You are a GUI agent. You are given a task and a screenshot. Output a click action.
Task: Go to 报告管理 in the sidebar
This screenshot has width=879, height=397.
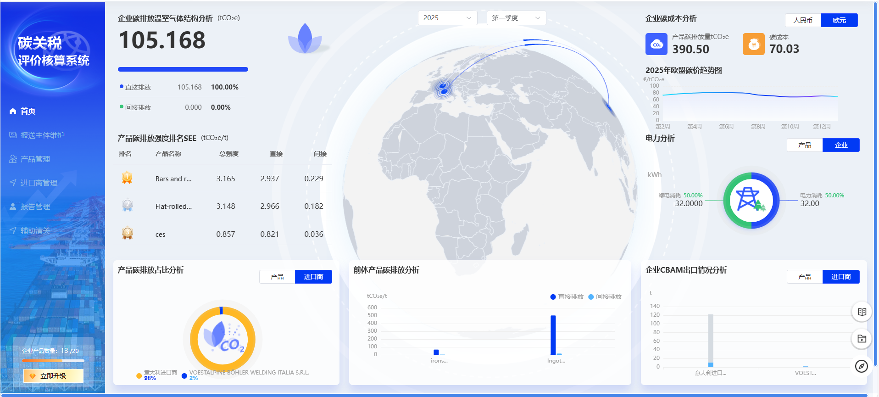tap(35, 207)
